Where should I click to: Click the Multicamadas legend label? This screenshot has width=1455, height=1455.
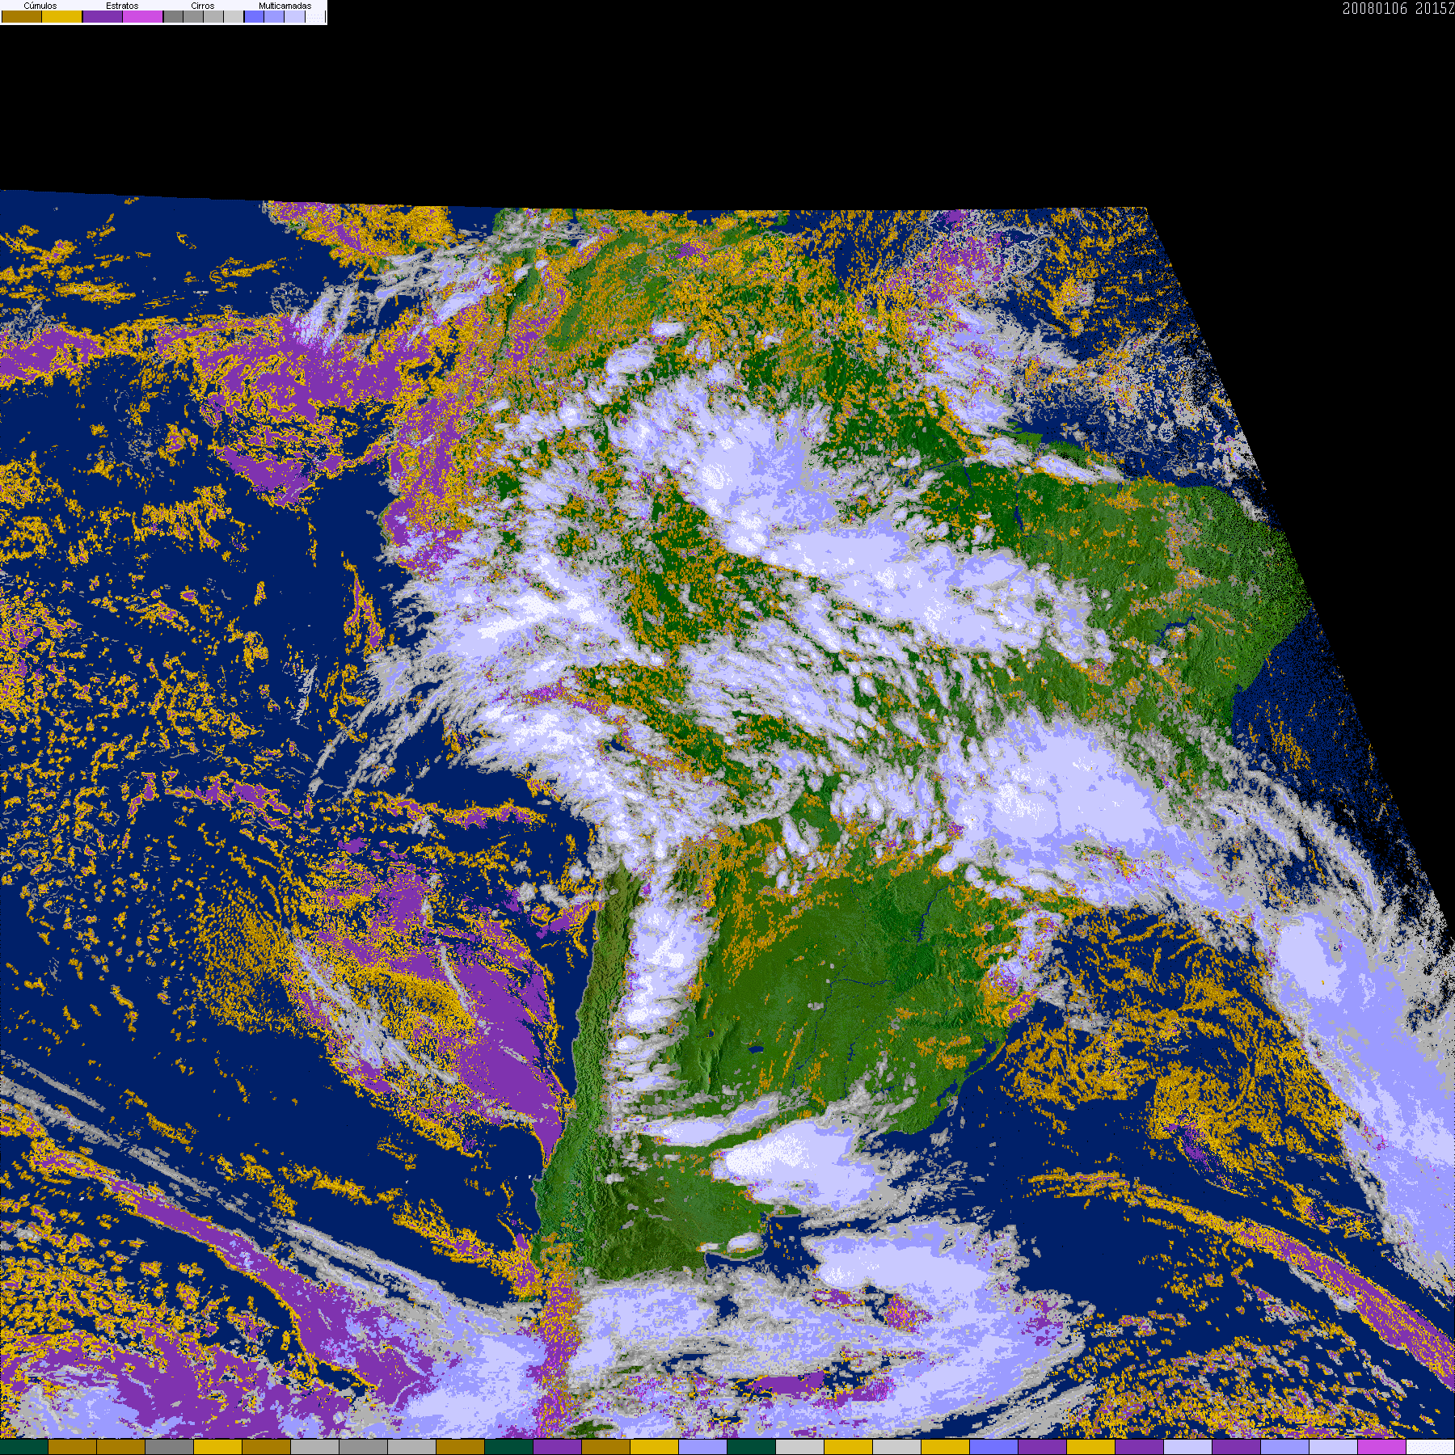[285, 6]
